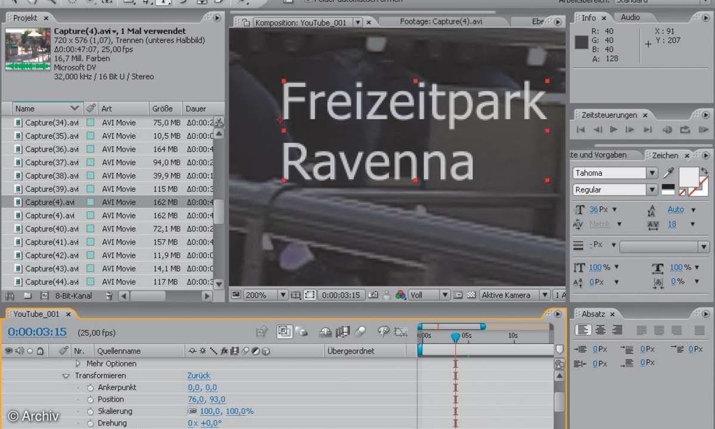Toggle frame blending icon in timeline

[x=343, y=332]
